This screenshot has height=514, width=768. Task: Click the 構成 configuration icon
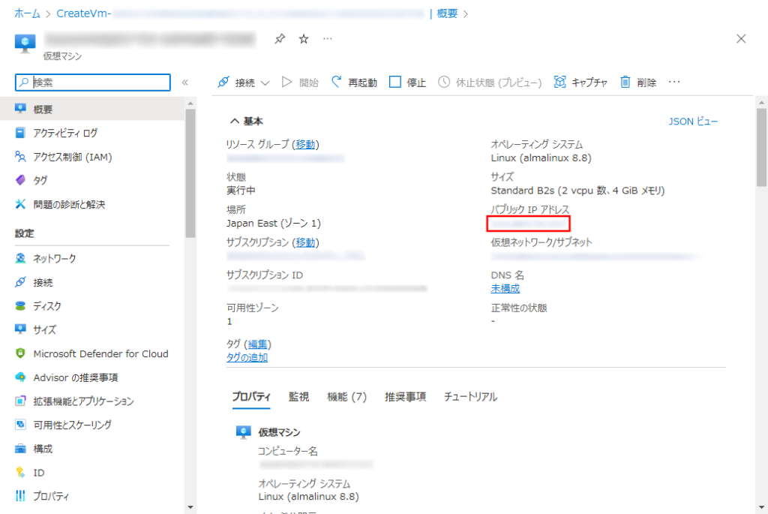(x=20, y=448)
